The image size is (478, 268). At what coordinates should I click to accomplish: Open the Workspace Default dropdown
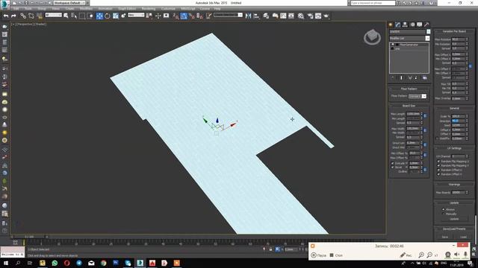70,3
